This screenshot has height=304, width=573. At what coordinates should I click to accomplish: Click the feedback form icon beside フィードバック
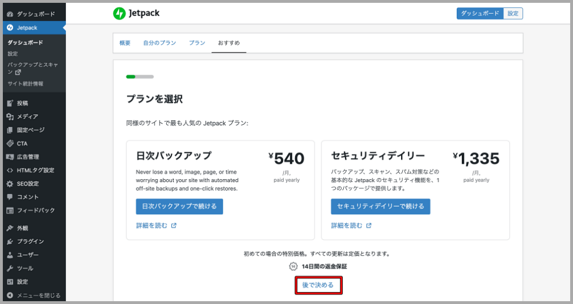coord(10,210)
